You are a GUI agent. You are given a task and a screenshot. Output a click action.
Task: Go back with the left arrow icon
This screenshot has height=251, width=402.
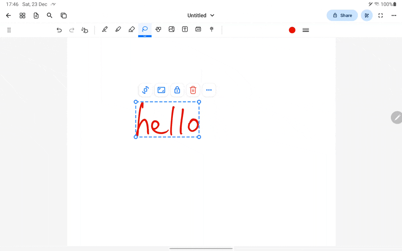click(8, 16)
